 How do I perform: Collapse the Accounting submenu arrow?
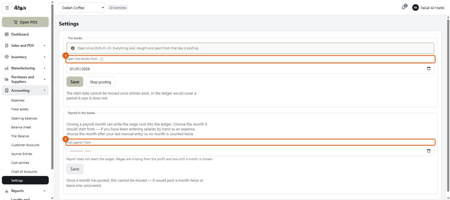coord(44,91)
